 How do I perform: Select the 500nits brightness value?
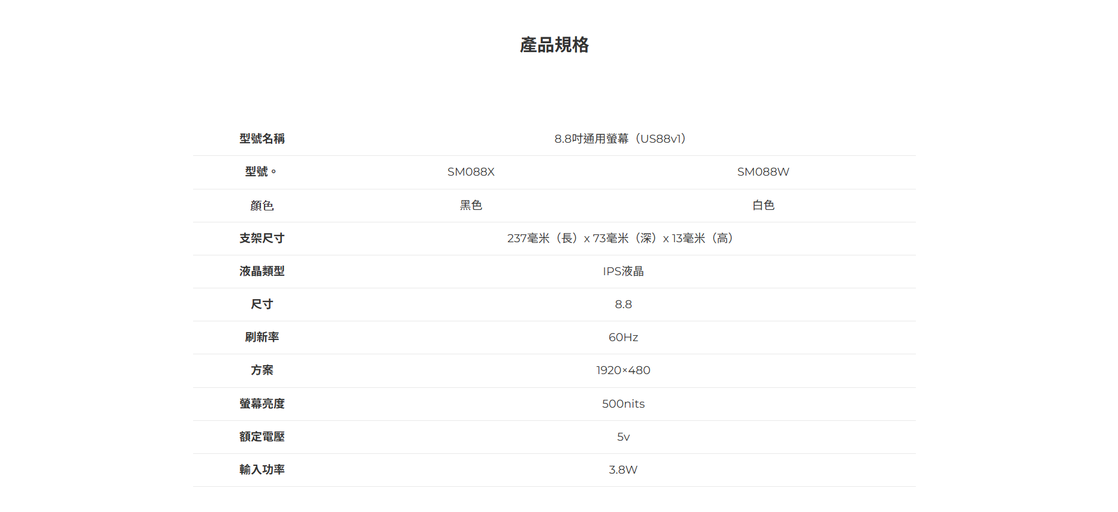click(x=623, y=404)
